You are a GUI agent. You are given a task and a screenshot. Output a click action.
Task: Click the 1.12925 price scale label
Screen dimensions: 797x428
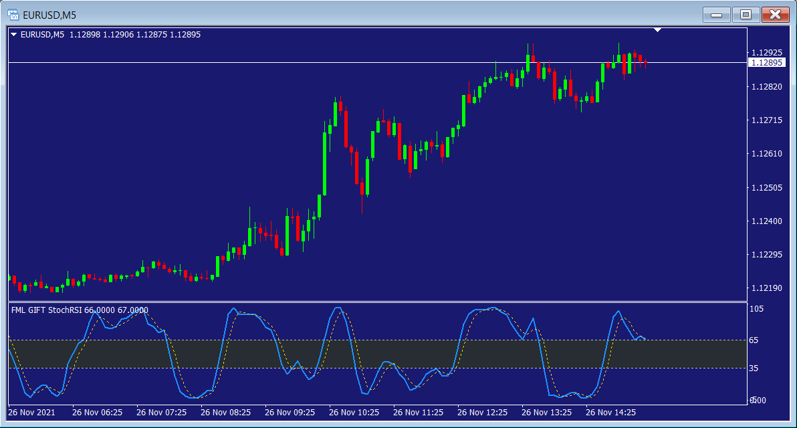[766, 52]
